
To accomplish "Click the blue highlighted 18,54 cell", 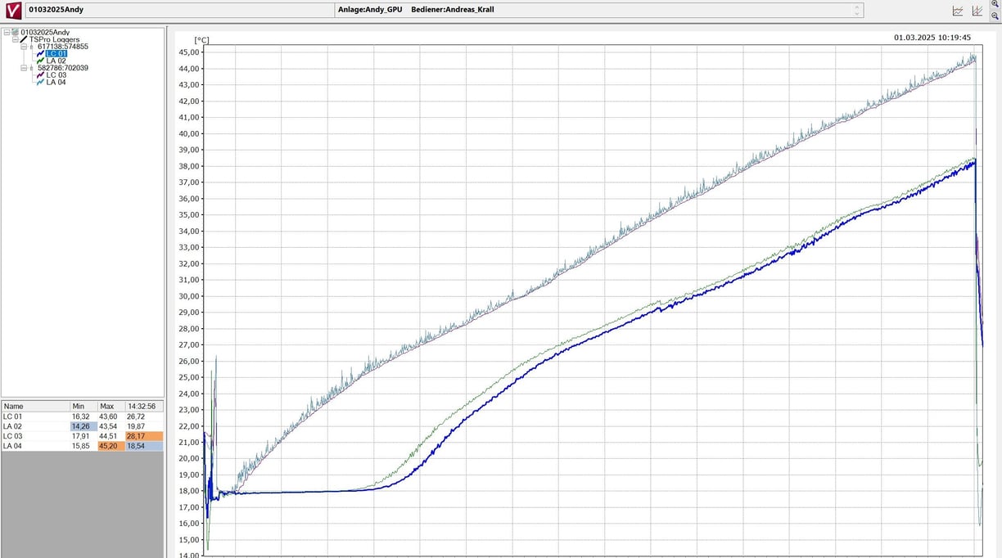I will click(145, 446).
